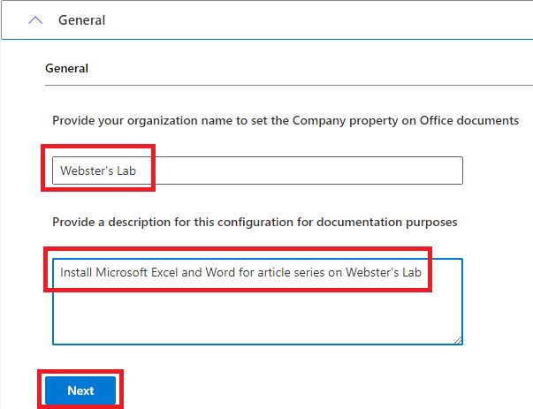Click the organization name input field
Viewport: 533px width, 409px height.
click(256, 170)
